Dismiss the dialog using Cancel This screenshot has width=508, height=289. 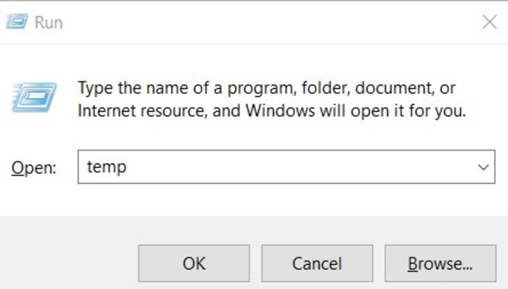(317, 263)
